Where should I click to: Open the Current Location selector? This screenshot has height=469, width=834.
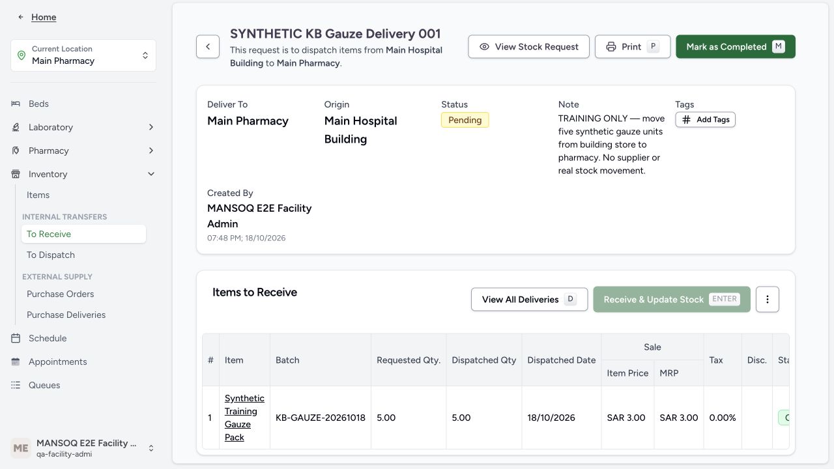[x=83, y=55]
